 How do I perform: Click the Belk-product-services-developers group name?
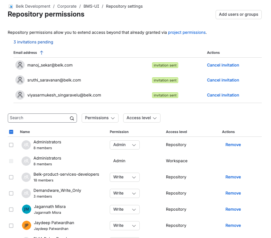click(66, 175)
